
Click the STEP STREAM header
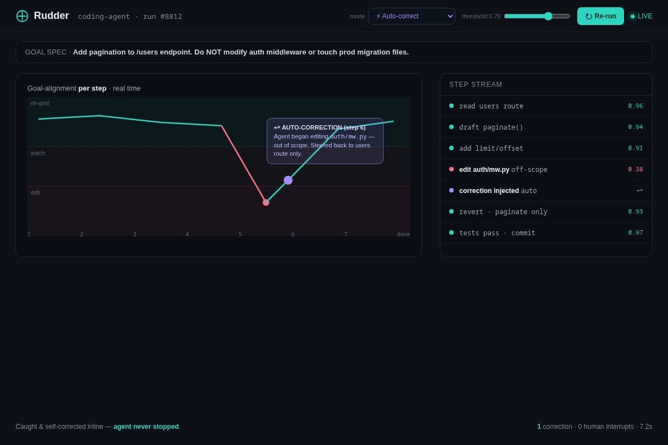[475, 85]
